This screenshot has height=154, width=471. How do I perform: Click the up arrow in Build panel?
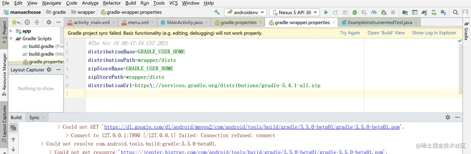coord(13,140)
